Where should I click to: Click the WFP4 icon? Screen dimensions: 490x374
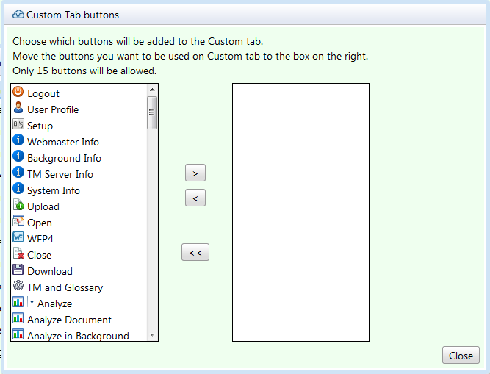click(x=18, y=238)
